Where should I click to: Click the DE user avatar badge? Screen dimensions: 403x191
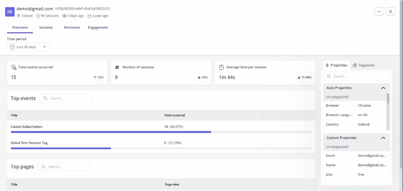pos(10,12)
